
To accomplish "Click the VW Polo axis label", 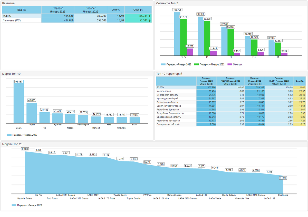I will 147,195.
